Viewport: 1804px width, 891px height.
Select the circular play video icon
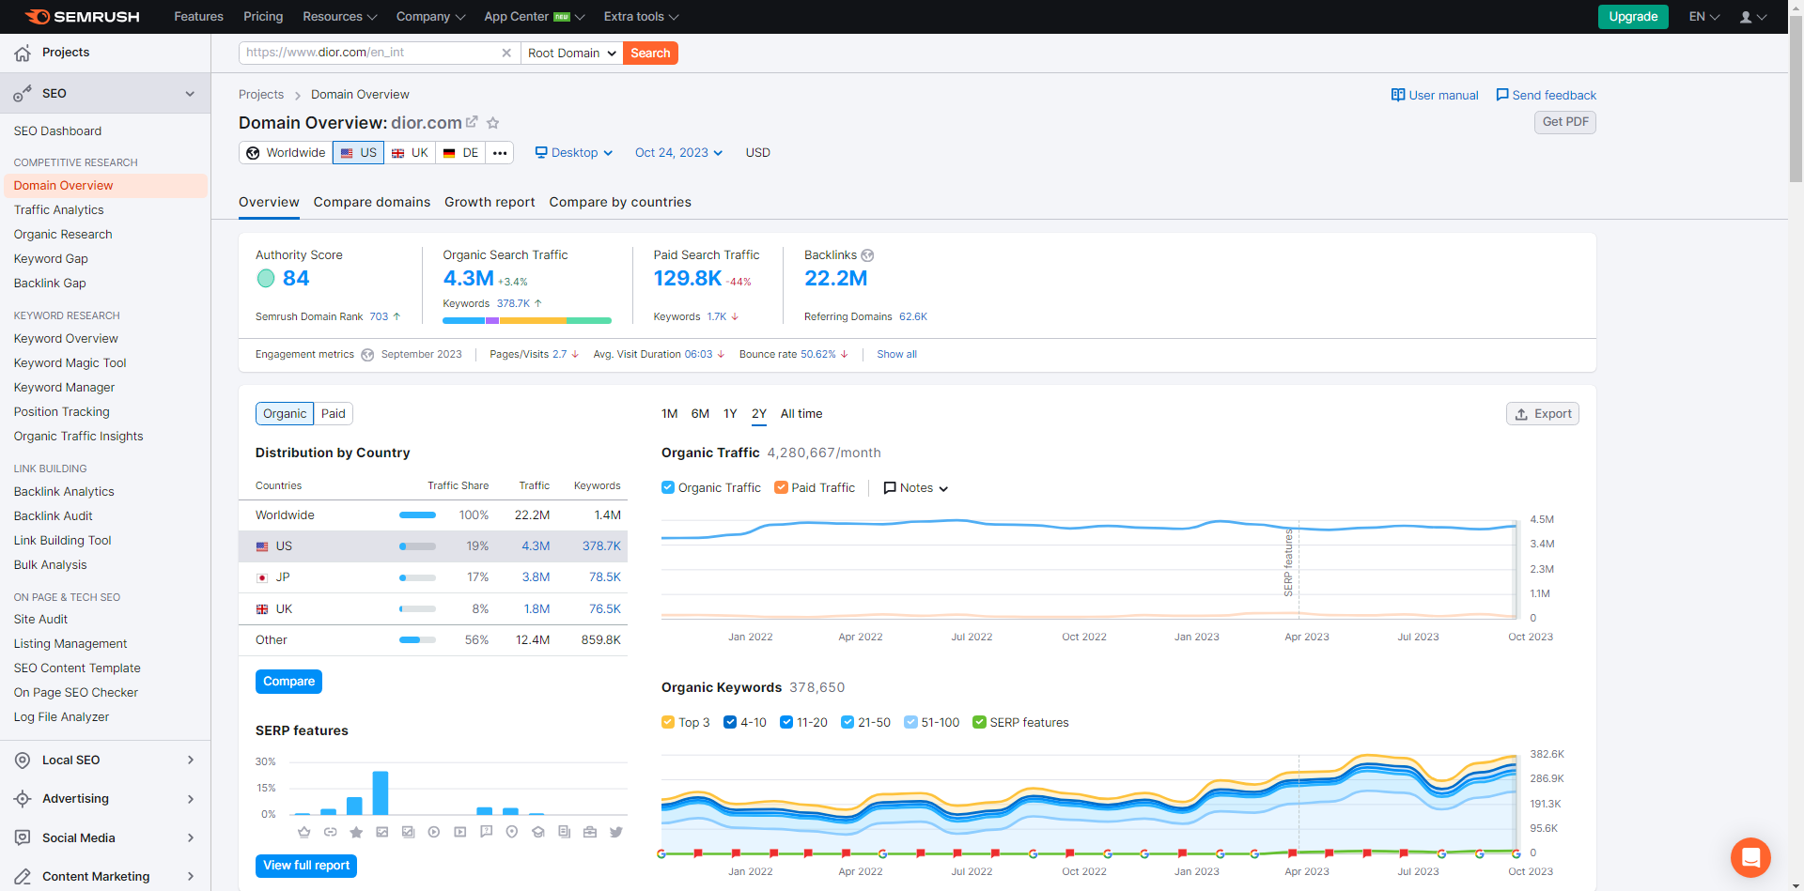pyautogui.click(x=434, y=832)
